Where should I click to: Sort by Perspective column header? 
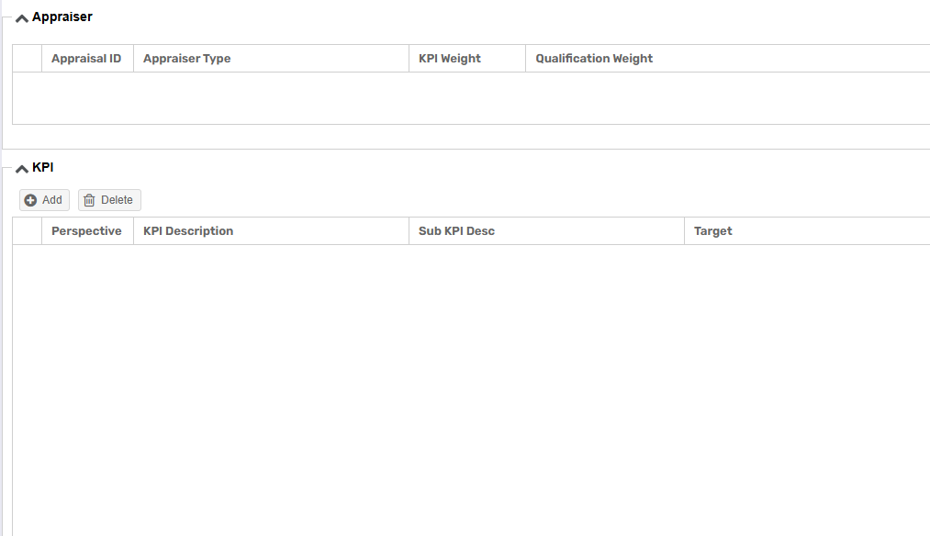click(x=88, y=231)
